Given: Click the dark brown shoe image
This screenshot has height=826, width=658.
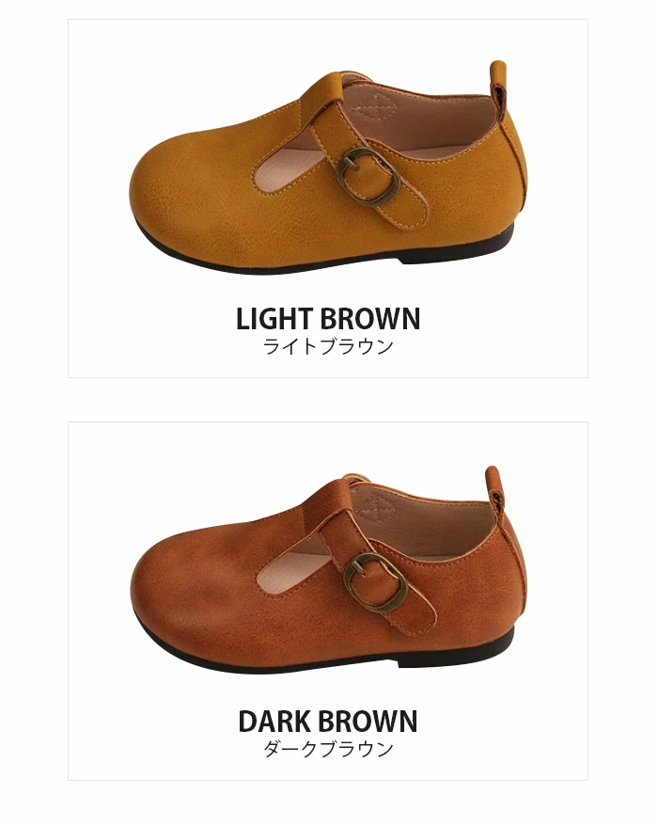Looking at the screenshot, I should pyautogui.click(x=328, y=570).
